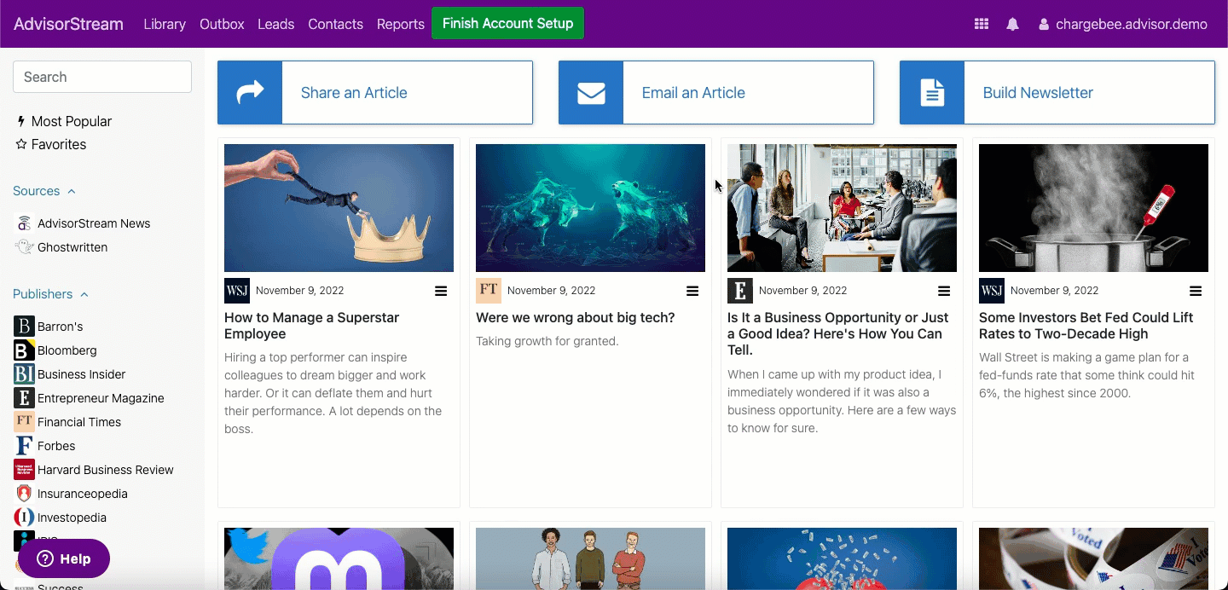
Task: Click the Email an Article label
Action: pyautogui.click(x=693, y=93)
